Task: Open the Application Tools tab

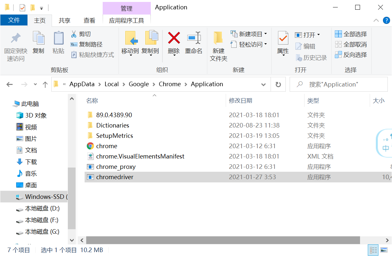Action: (x=127, y=20)
